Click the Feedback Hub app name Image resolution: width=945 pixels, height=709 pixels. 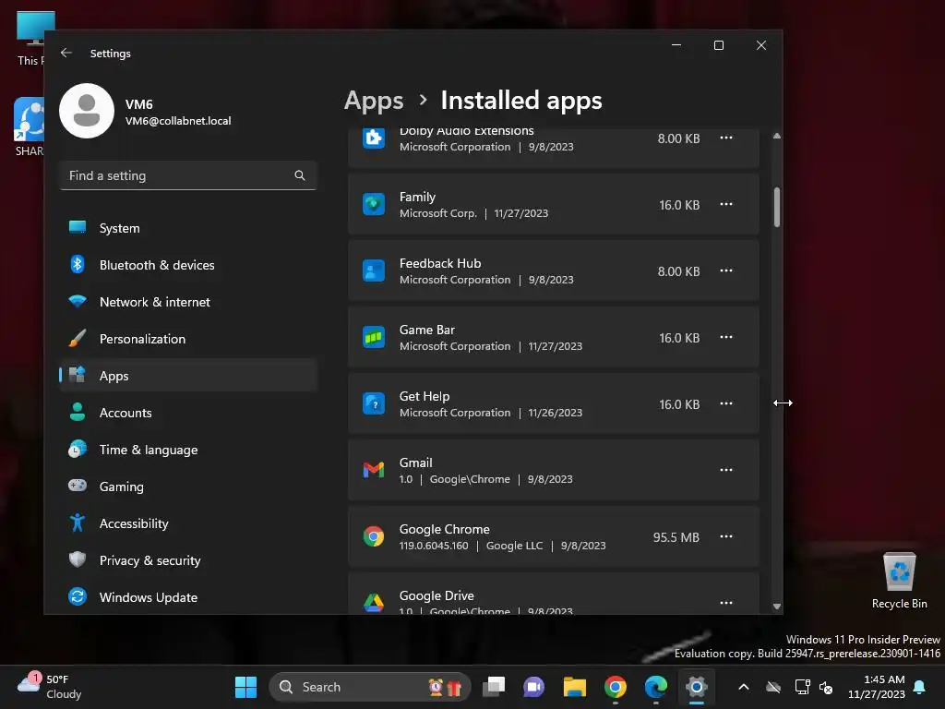pos(440,263)
